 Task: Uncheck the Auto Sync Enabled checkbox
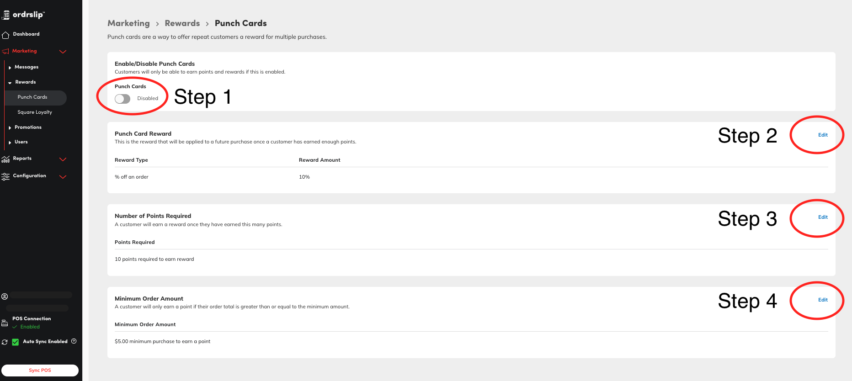[16, 342]
